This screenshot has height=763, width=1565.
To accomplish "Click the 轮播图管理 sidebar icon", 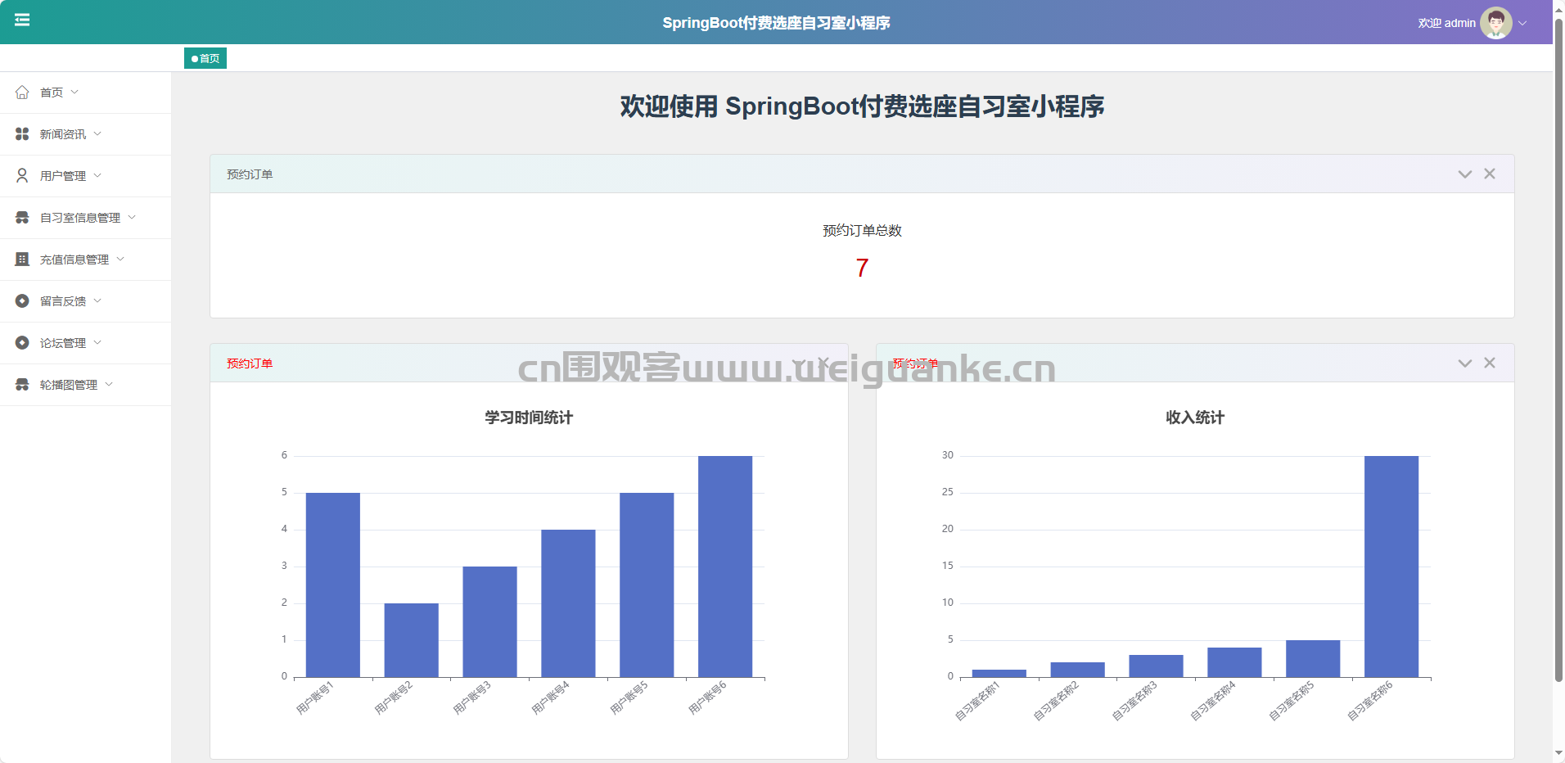I will pyautogui.click(x=22, y=385).
